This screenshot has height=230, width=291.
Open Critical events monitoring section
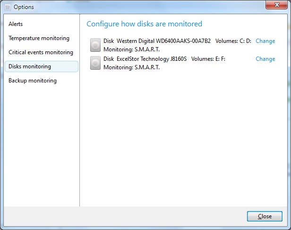(x=41, y=52)
